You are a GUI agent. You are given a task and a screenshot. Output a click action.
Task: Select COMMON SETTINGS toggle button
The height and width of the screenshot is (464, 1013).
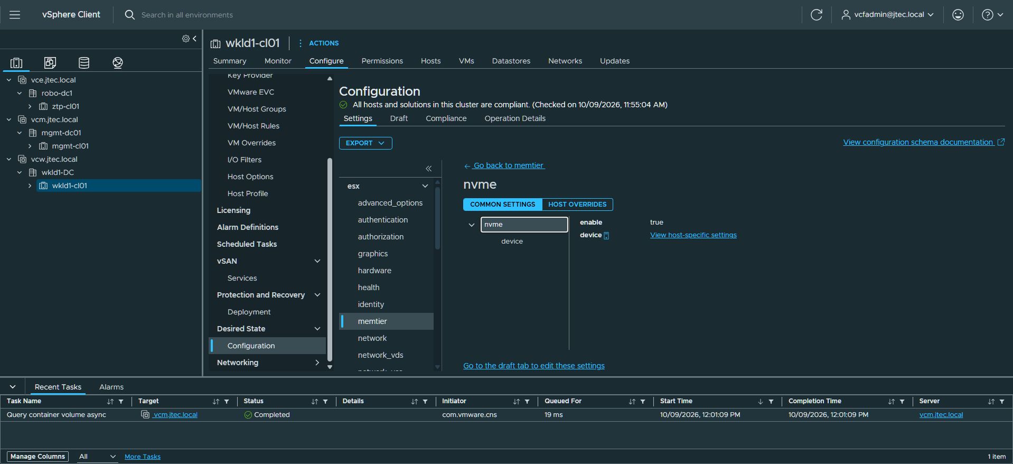pyautogui.click(x=503, y=205)
